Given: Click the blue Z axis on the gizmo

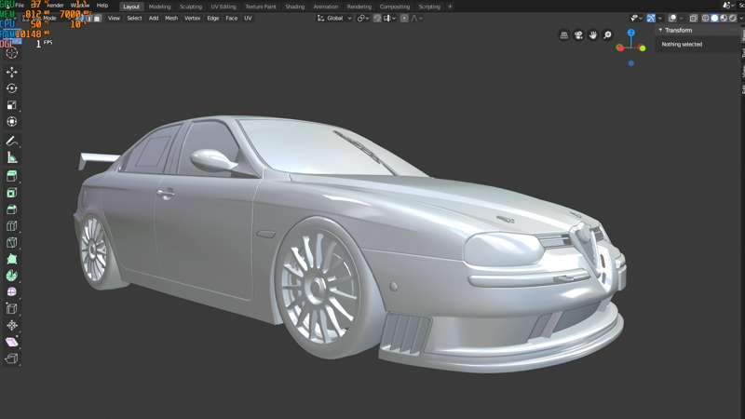Looking at the screenshot, I should 630,33.
